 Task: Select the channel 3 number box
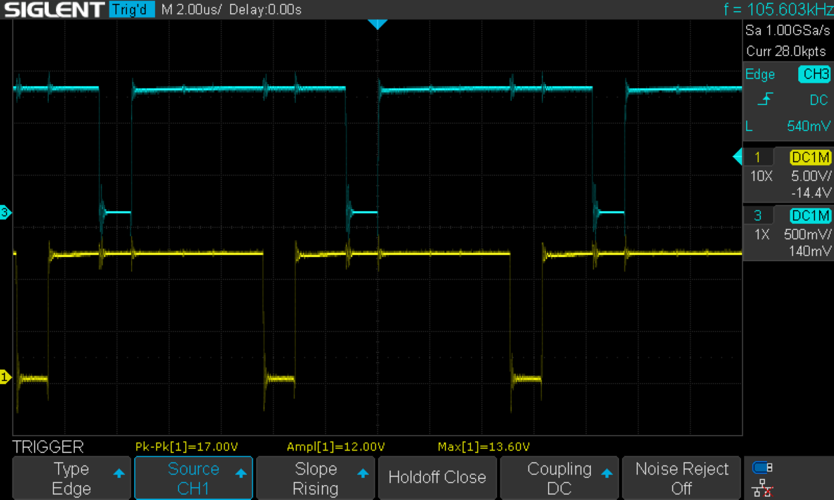(x=759, y=215)
